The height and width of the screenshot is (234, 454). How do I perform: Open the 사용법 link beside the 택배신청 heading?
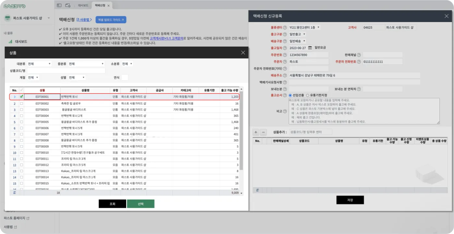tap(84, 20)
